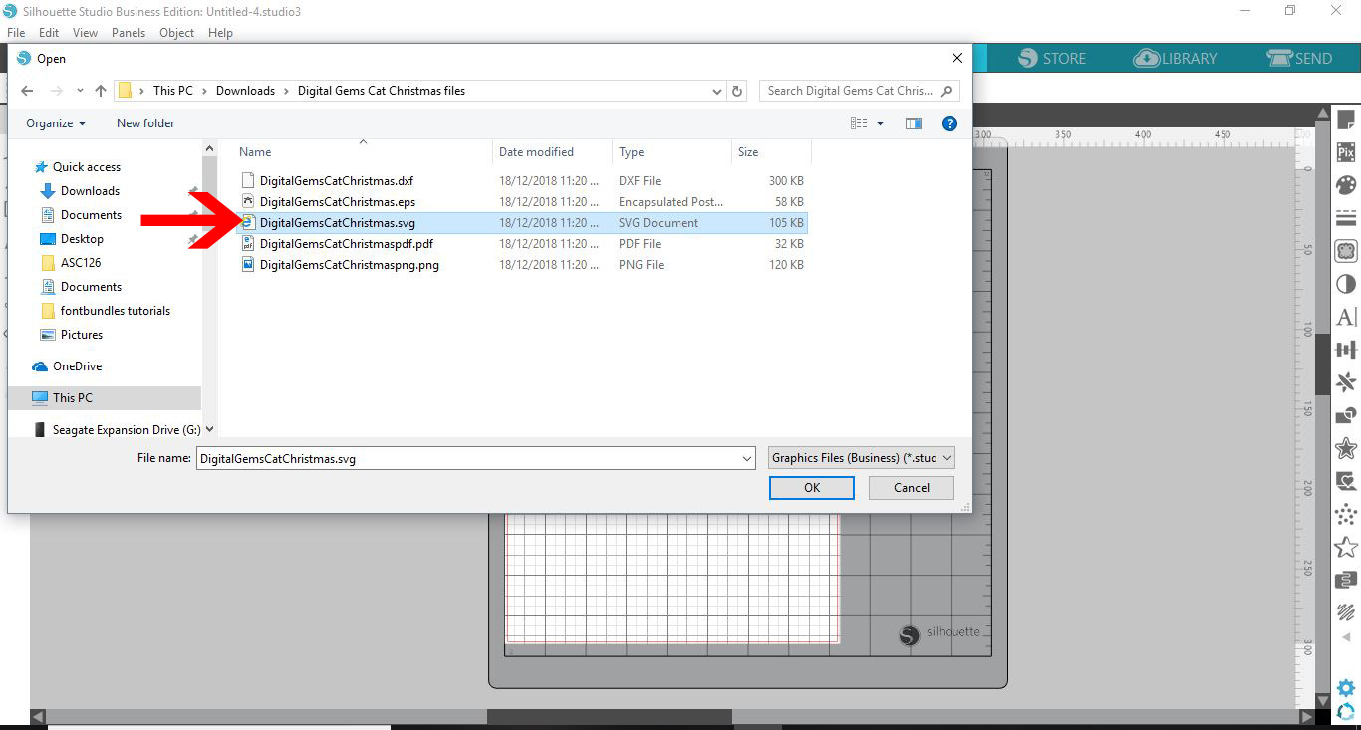Open the Line Style panel icon
Viewport: 1361px width, 730px height.
tap(1346, 218)
